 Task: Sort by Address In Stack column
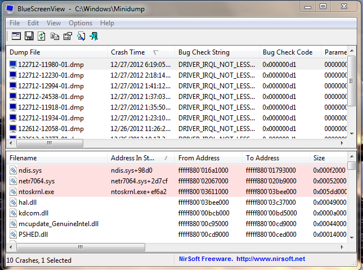coord(141,158)
